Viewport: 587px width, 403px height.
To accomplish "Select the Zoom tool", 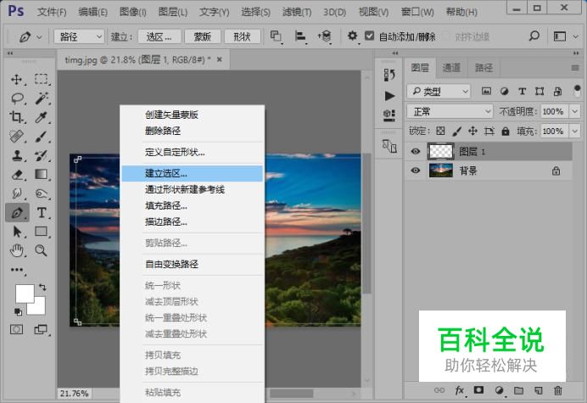I will coord(41,250).
